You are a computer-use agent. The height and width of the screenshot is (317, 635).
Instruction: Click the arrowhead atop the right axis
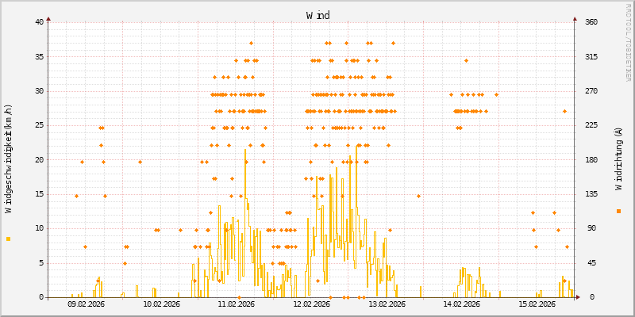pyautogui.click(x=575, y=17)
